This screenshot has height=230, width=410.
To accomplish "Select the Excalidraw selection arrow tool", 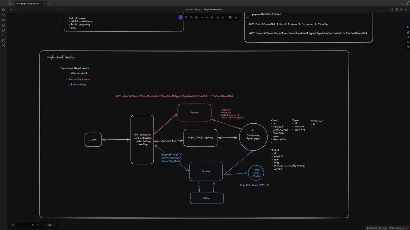I will 181,18.
